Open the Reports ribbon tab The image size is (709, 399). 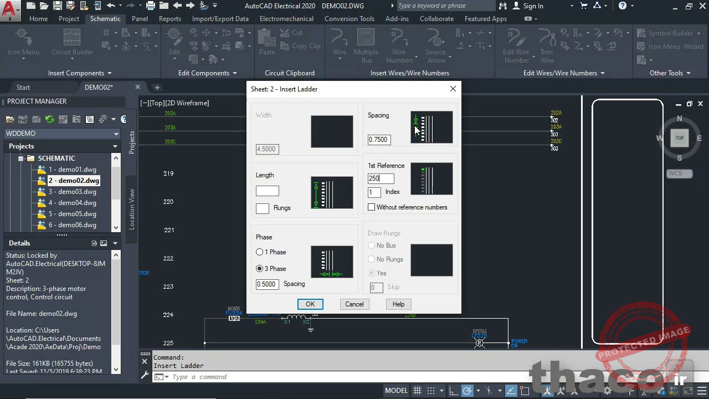pos(169,19)
